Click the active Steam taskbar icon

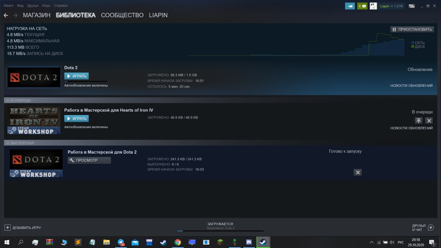263,242
